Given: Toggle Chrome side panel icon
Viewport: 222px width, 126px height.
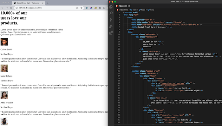Looking at the screenshot, I should 104,8.
